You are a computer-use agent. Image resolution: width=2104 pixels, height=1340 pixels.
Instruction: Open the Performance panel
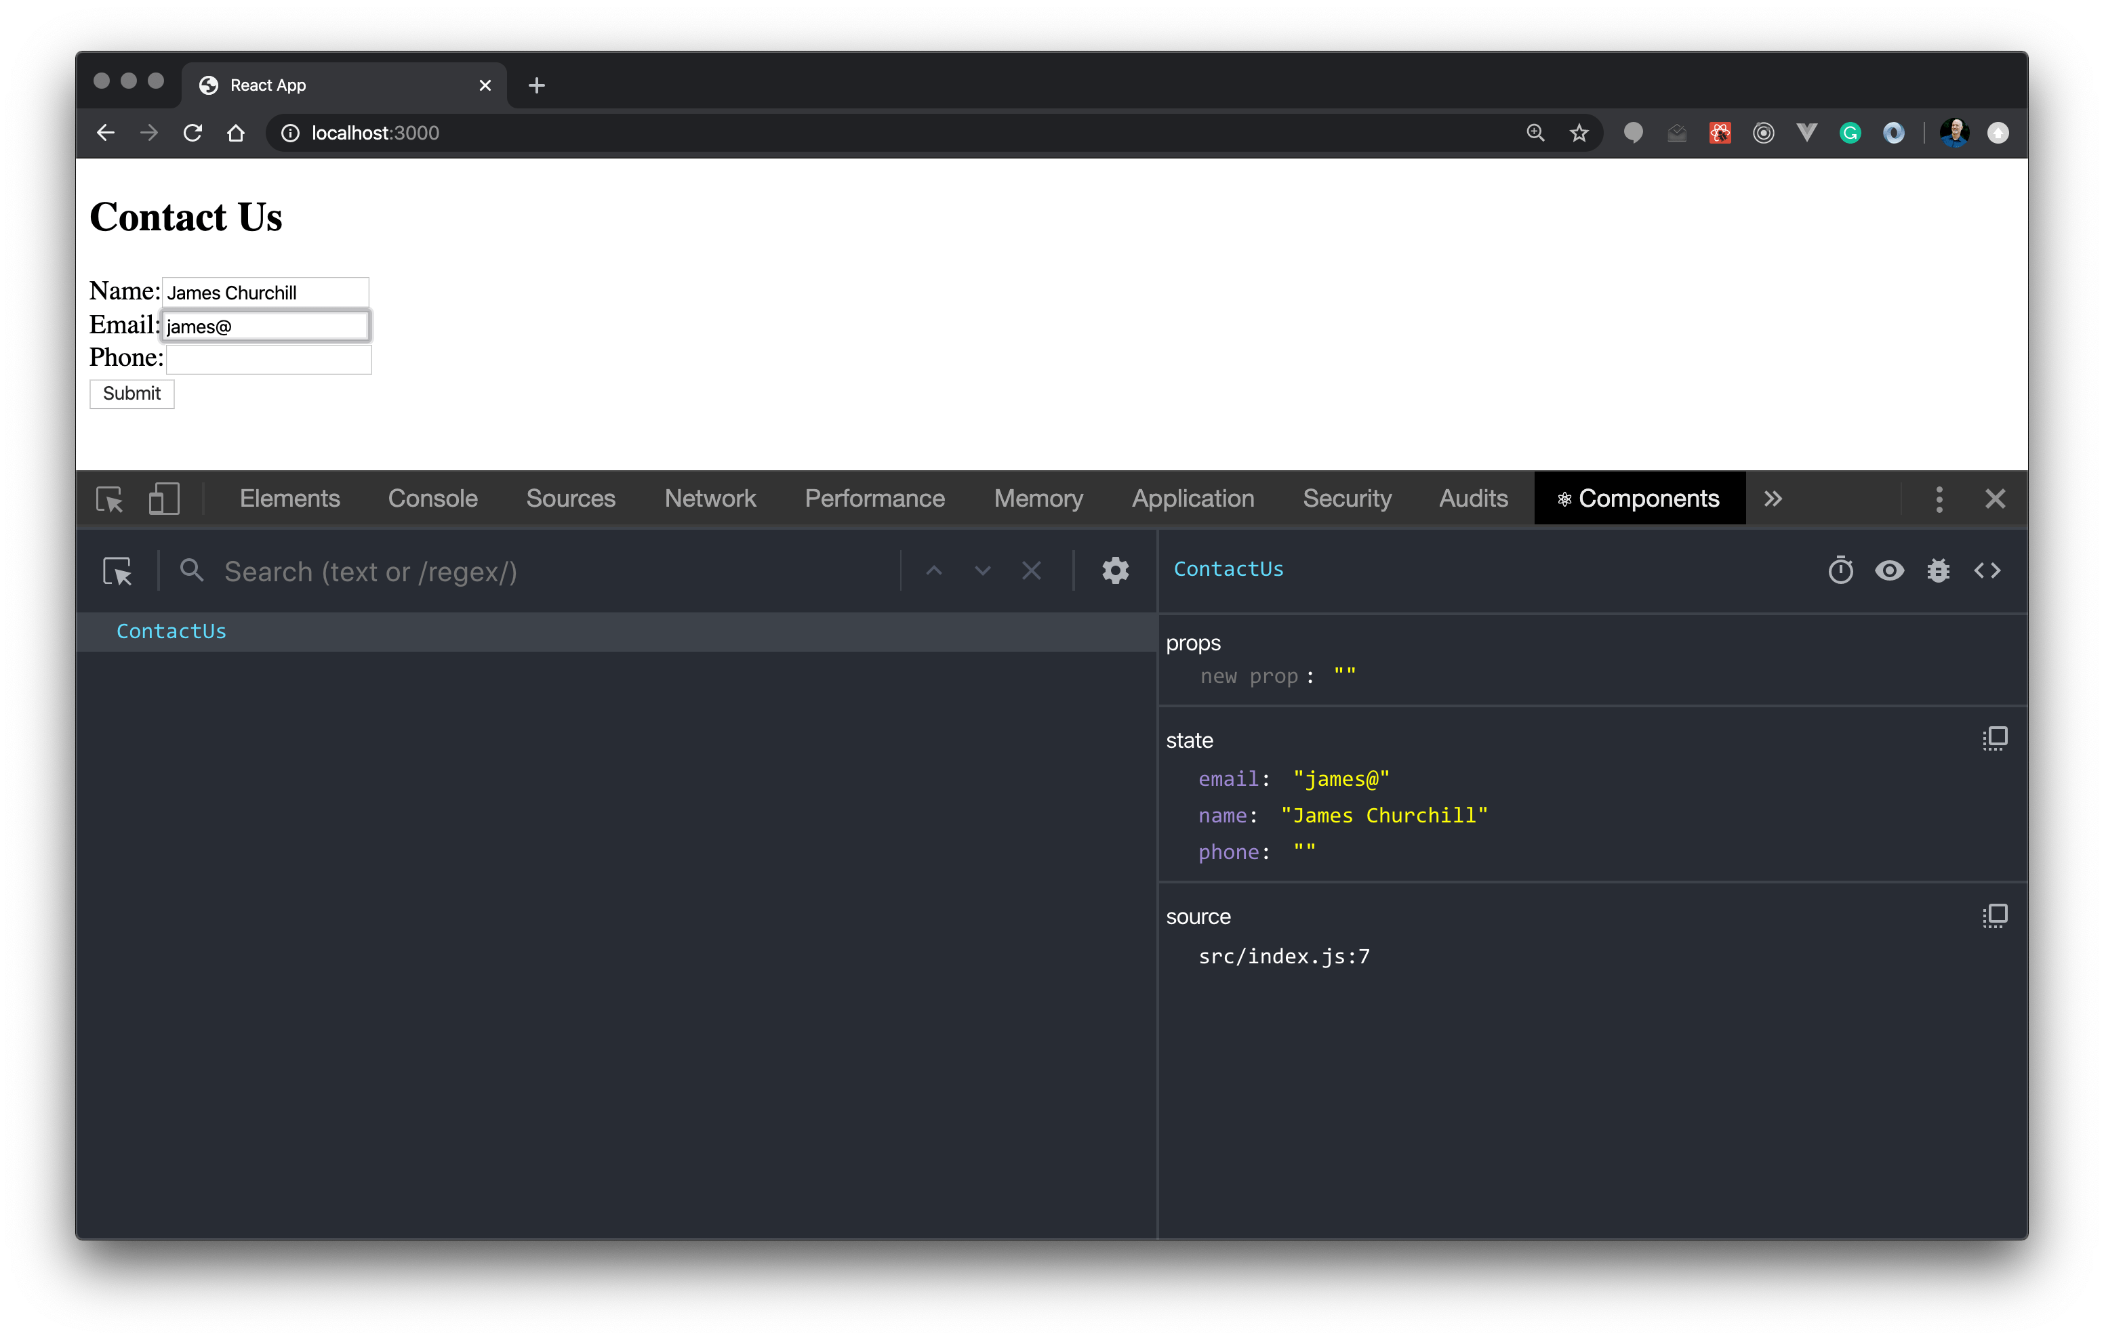pos(874,498)
